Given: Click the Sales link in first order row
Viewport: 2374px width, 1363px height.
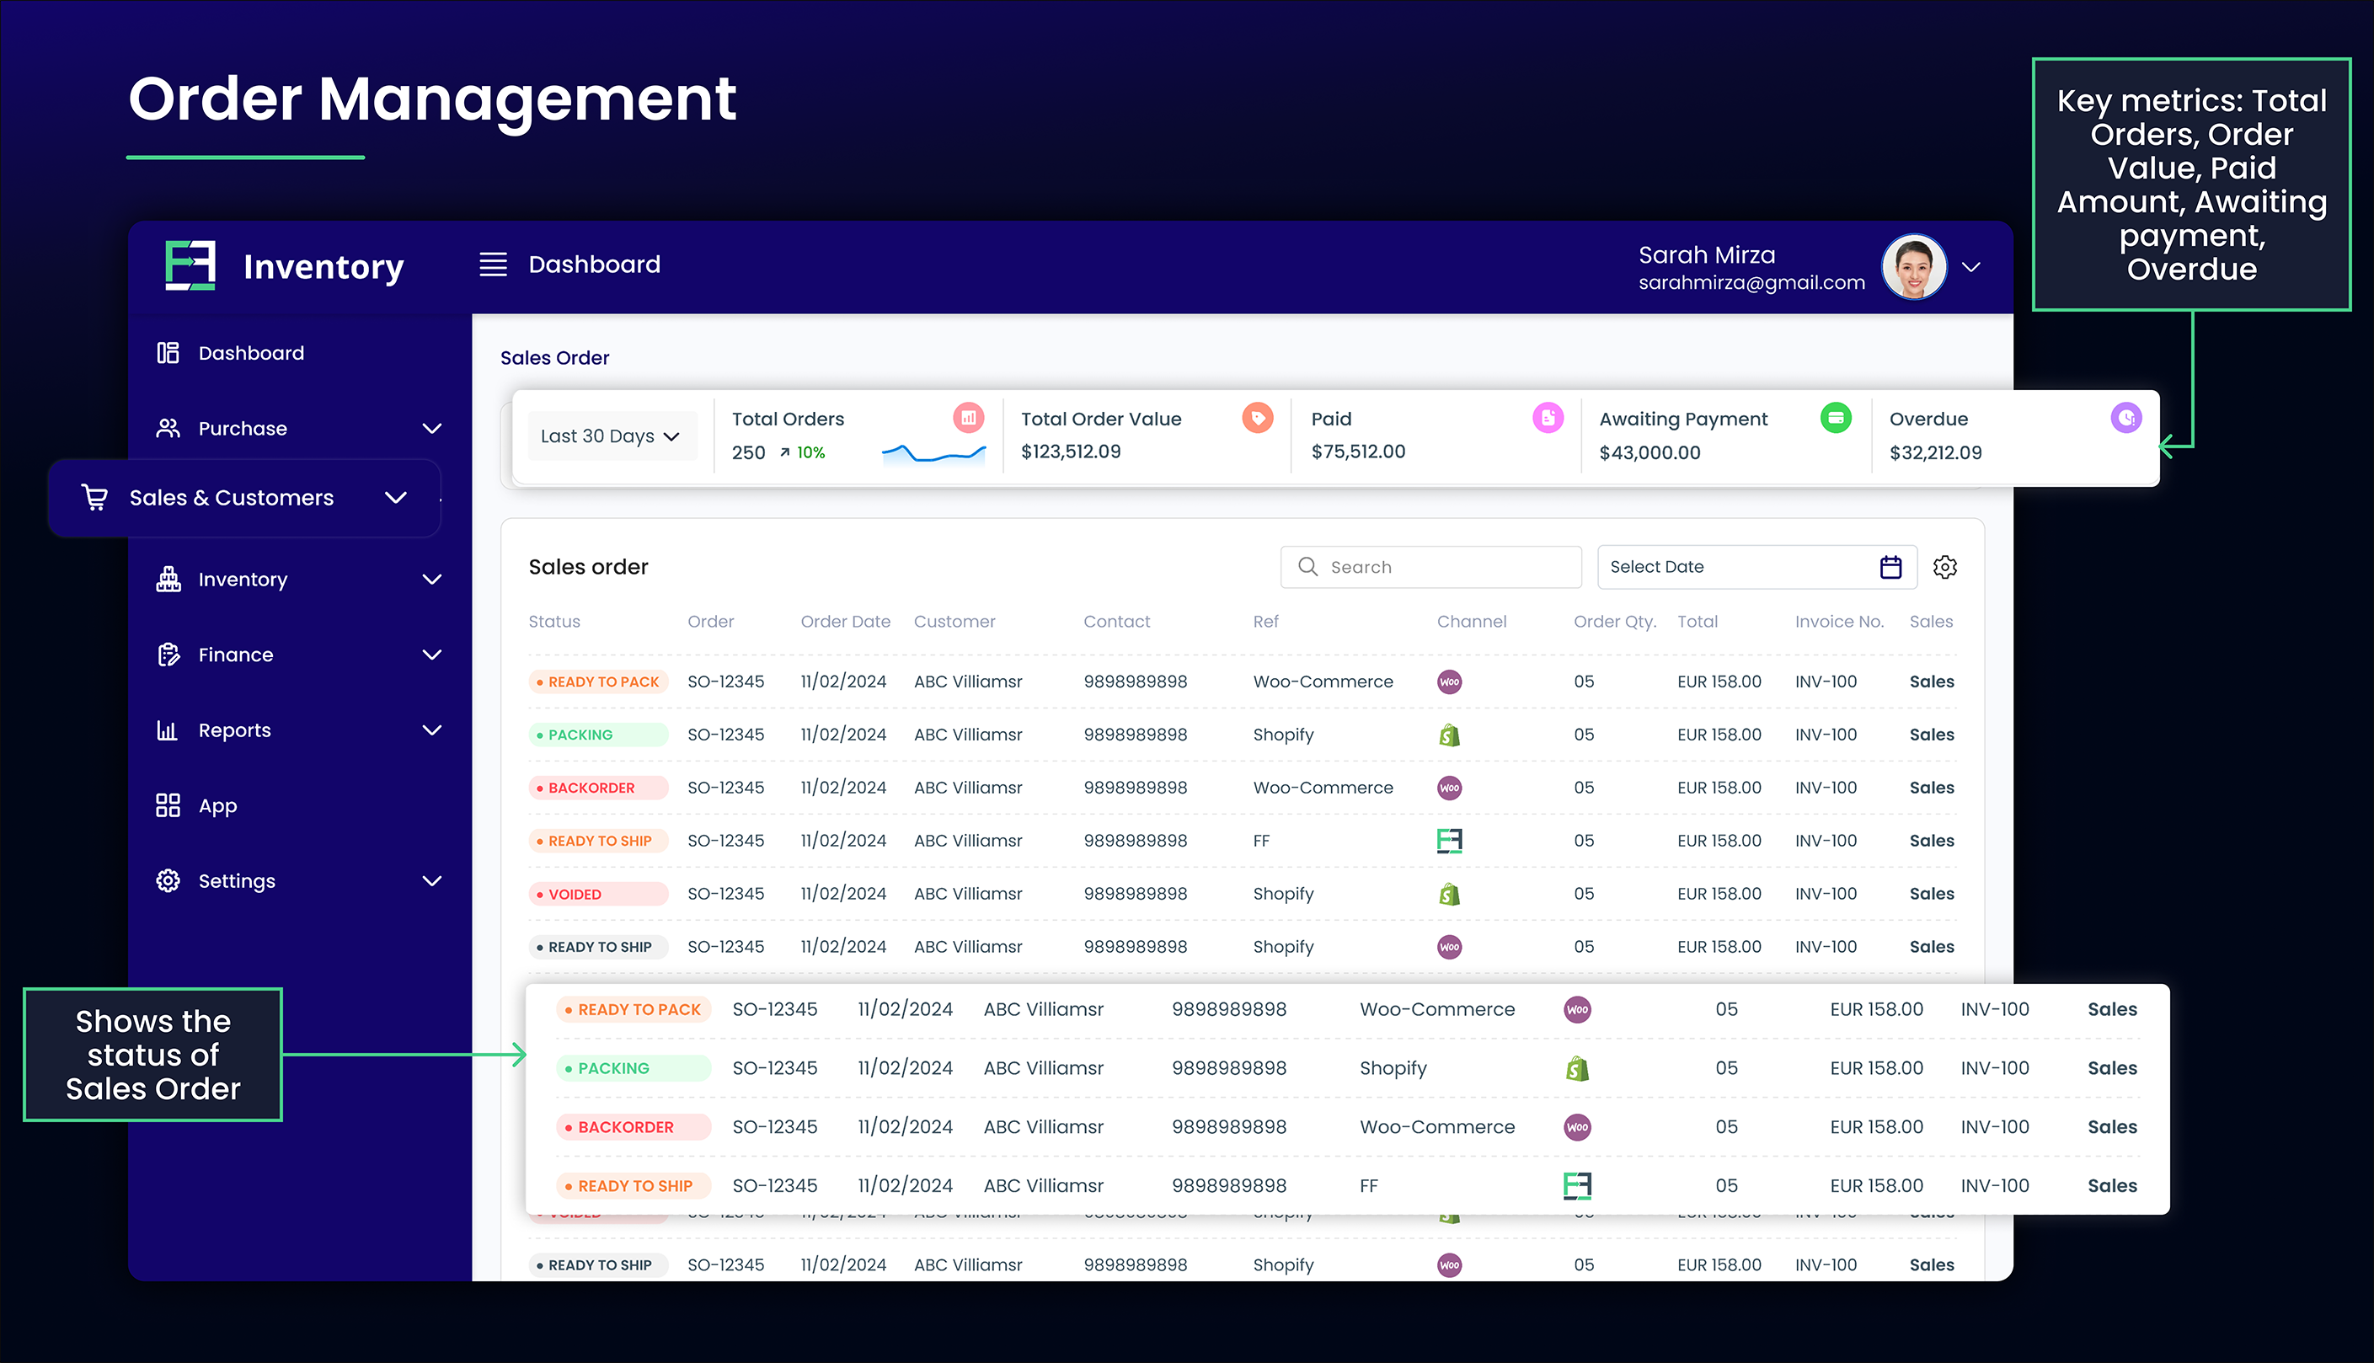Looking at the screenshot, I should point(1931,682).
